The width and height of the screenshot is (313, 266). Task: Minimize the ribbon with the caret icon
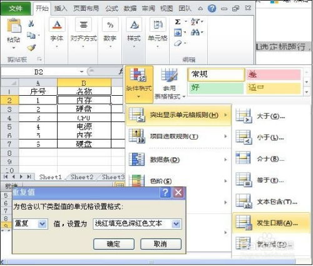(x=200, y=9)
